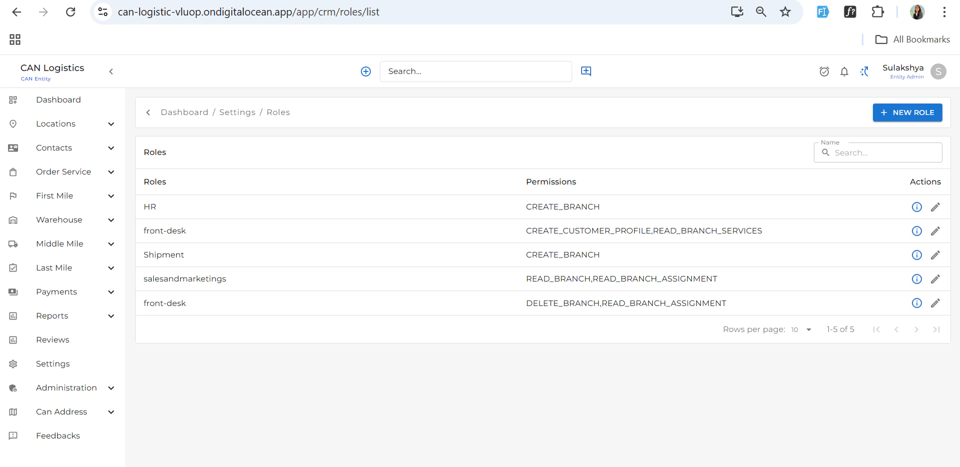Select salesandmarketings role name text
960x467 pixels.
(185, 279)
